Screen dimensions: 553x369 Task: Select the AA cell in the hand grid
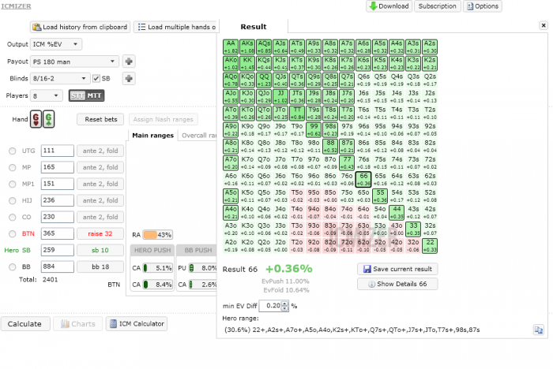point(231,47)
